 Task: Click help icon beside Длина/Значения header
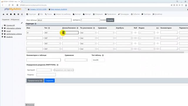click(x=78, y=28)
